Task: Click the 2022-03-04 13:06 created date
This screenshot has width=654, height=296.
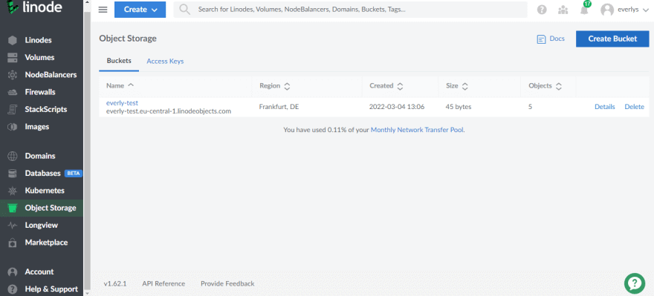Action: click(x=397, y=107)
